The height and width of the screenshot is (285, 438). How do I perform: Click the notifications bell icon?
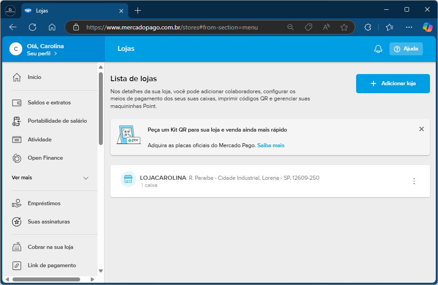click(378, 49)
